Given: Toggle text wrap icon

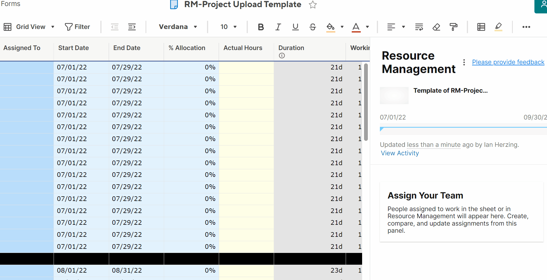Looking at the screenshot, I should pyautogui.click(x=419, y=27).
